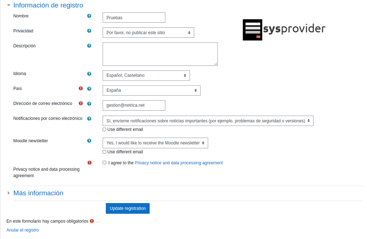
Task: Click the help icon next to País
Action: pos(89,89)
